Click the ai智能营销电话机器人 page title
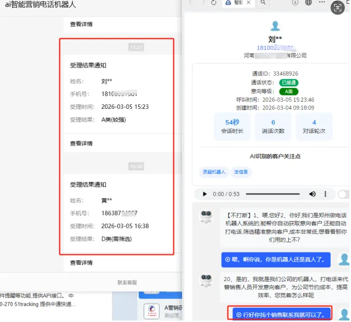This screenshot has height=322, width=351. click(40, 4)
